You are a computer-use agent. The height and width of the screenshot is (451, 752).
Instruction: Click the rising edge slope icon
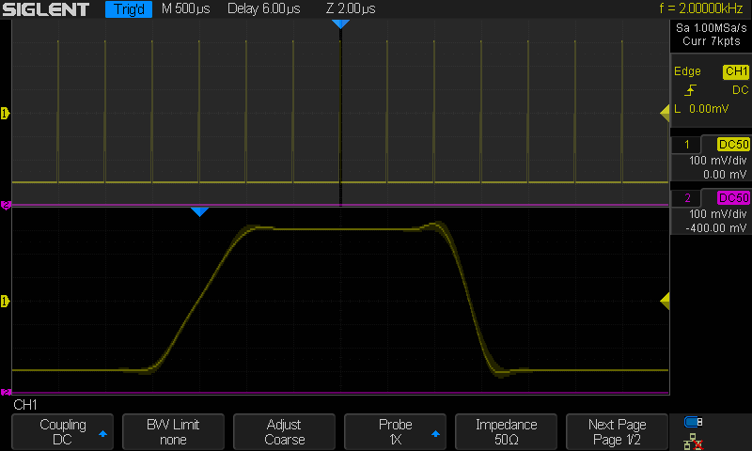click(690, 90)
